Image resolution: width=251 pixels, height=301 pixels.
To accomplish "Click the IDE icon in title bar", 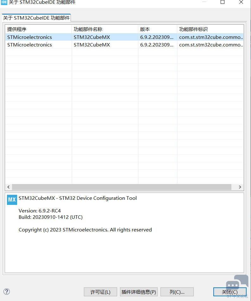I will tap(4, 2).
